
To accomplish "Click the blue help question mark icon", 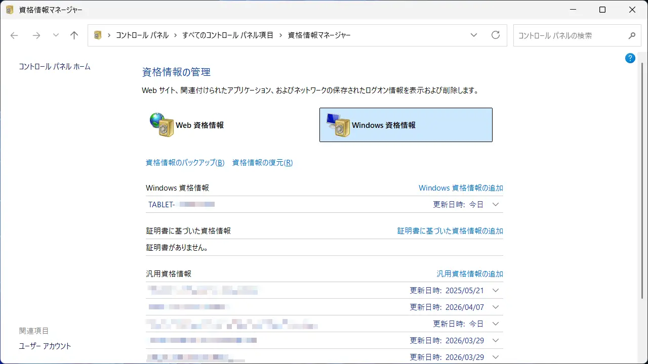I will (x=630, y=58).
